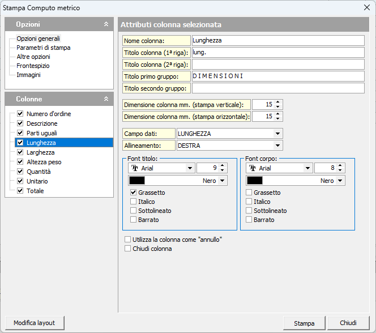Select Parametri di stampa option
The height and width of the screenshot is (333, 376).
click(x=43, y=48)
